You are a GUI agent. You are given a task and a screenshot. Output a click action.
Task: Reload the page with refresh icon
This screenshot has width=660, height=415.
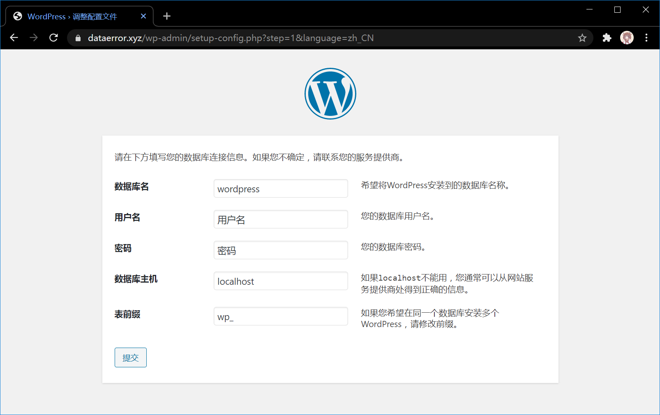(x=53, y=38)
